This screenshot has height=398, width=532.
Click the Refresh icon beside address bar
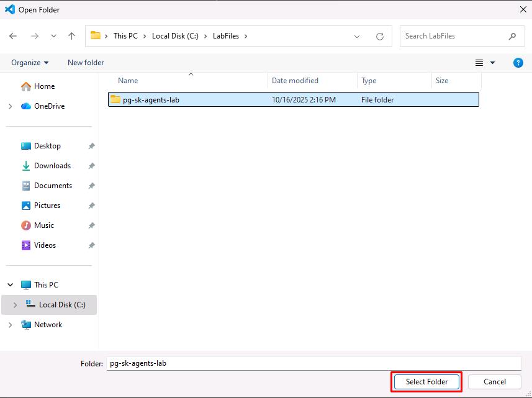[x=380, y=37]
